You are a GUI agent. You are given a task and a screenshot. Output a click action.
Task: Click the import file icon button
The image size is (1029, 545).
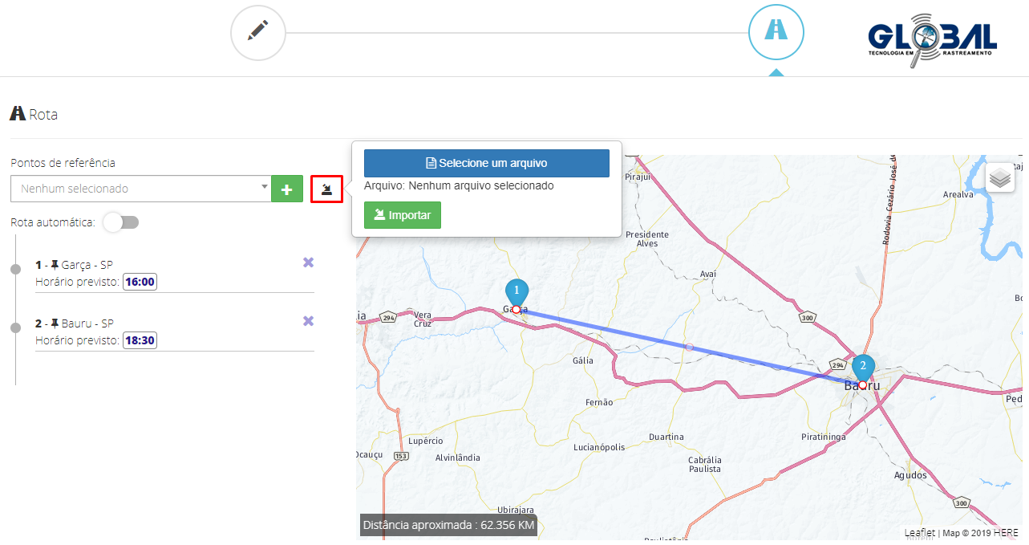(x=326, y=189)
